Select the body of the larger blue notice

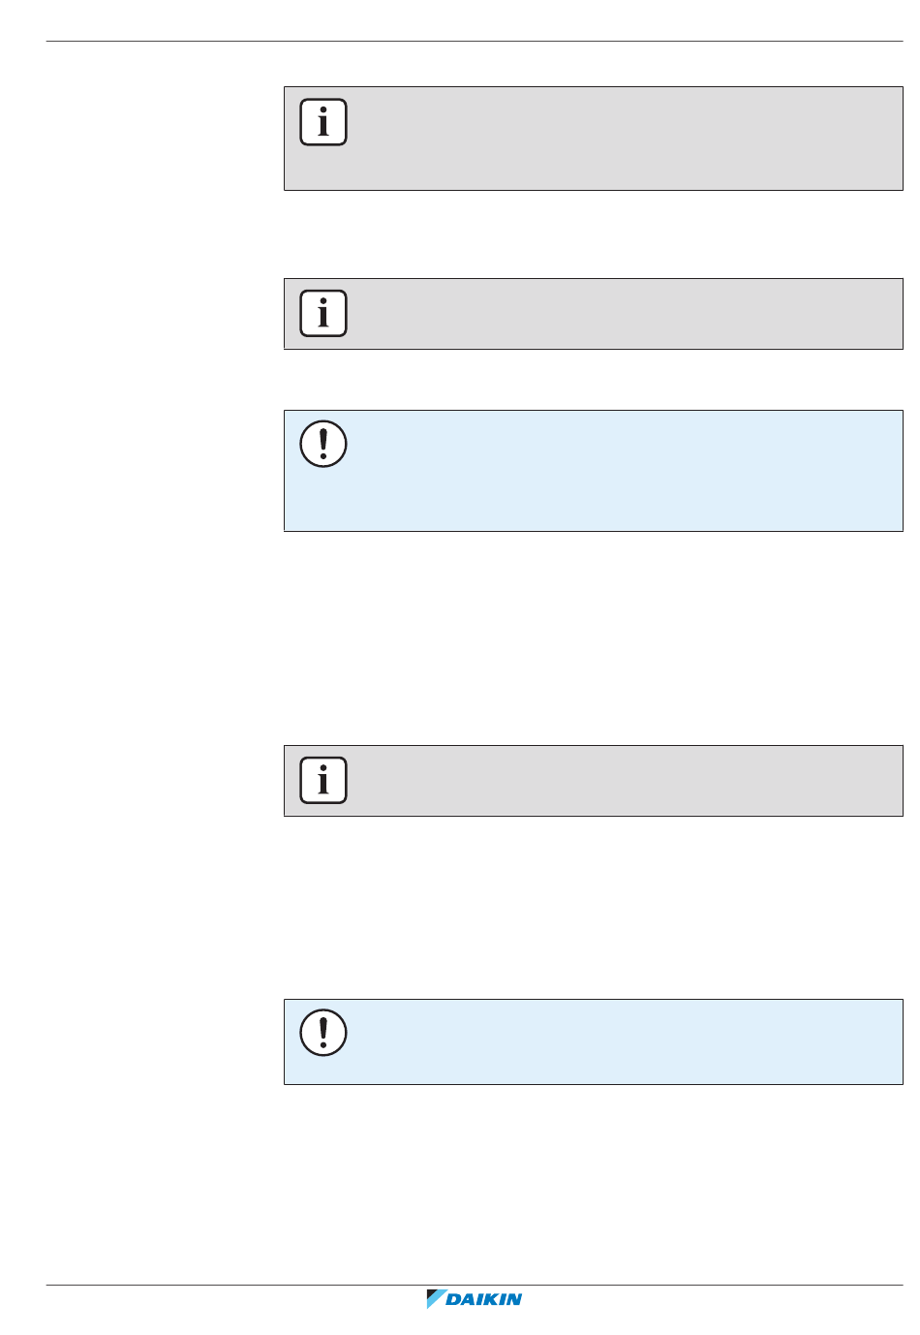[620, 471]
